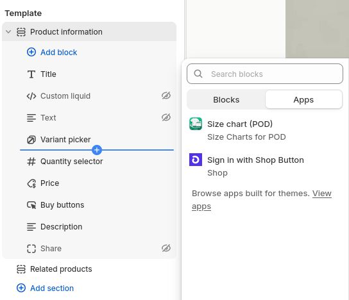Image resolution: width=349 pixels, height=300 pixels.
Task: Click the Add section link
Action: [x=52, y=288]
